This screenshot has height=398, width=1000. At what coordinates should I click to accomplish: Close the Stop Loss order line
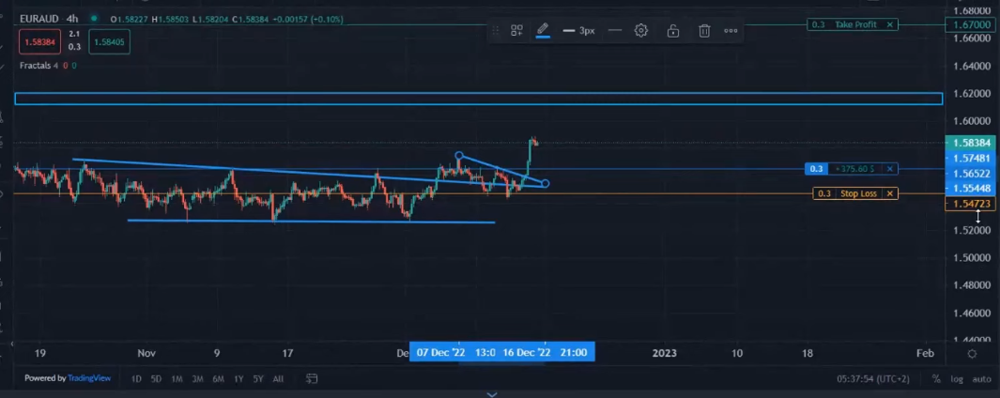[x=890, y=193]
